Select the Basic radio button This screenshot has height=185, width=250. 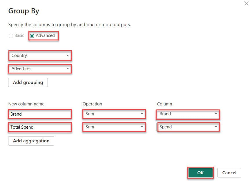coord(11,36)
